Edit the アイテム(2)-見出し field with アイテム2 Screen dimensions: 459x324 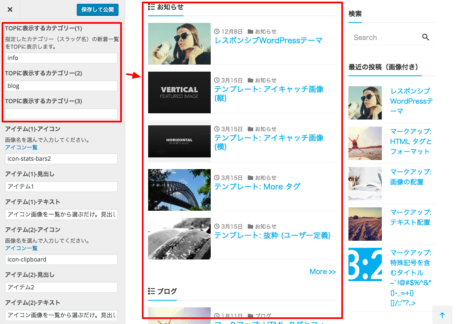coord(61,287)
